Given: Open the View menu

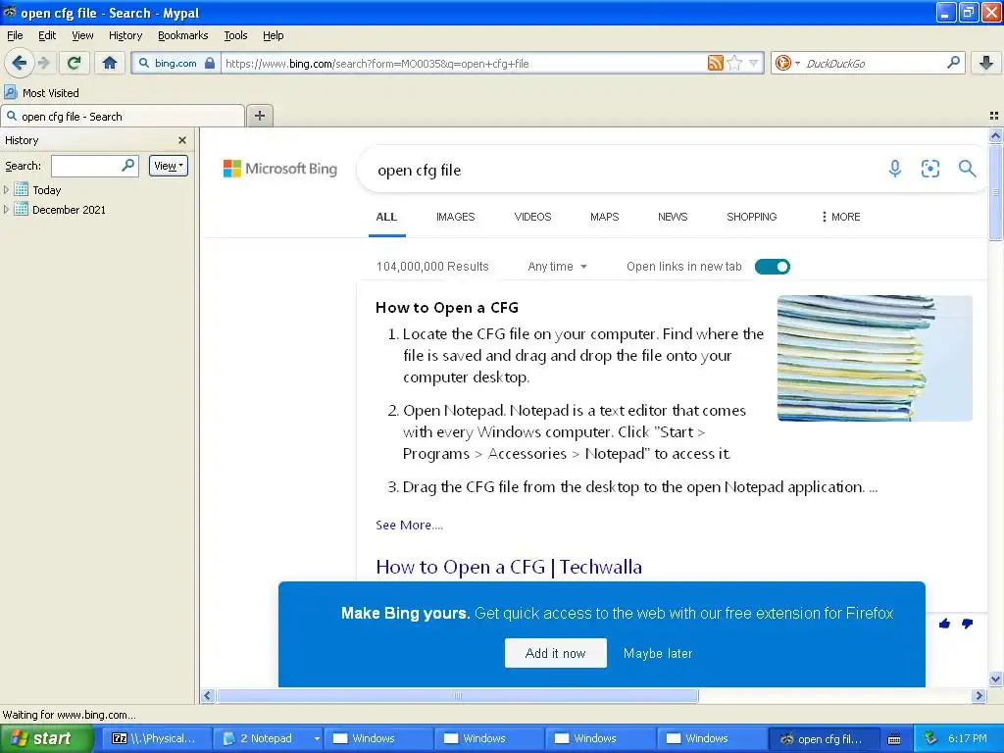Looking at the screenshot, I should pos(82,35).
